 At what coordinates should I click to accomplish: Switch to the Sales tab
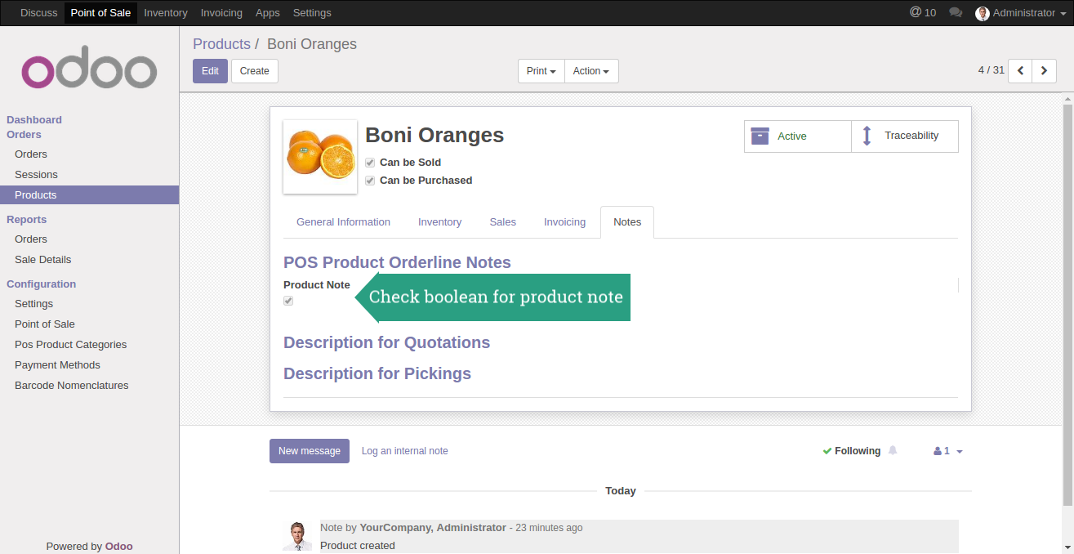[503, 222]
